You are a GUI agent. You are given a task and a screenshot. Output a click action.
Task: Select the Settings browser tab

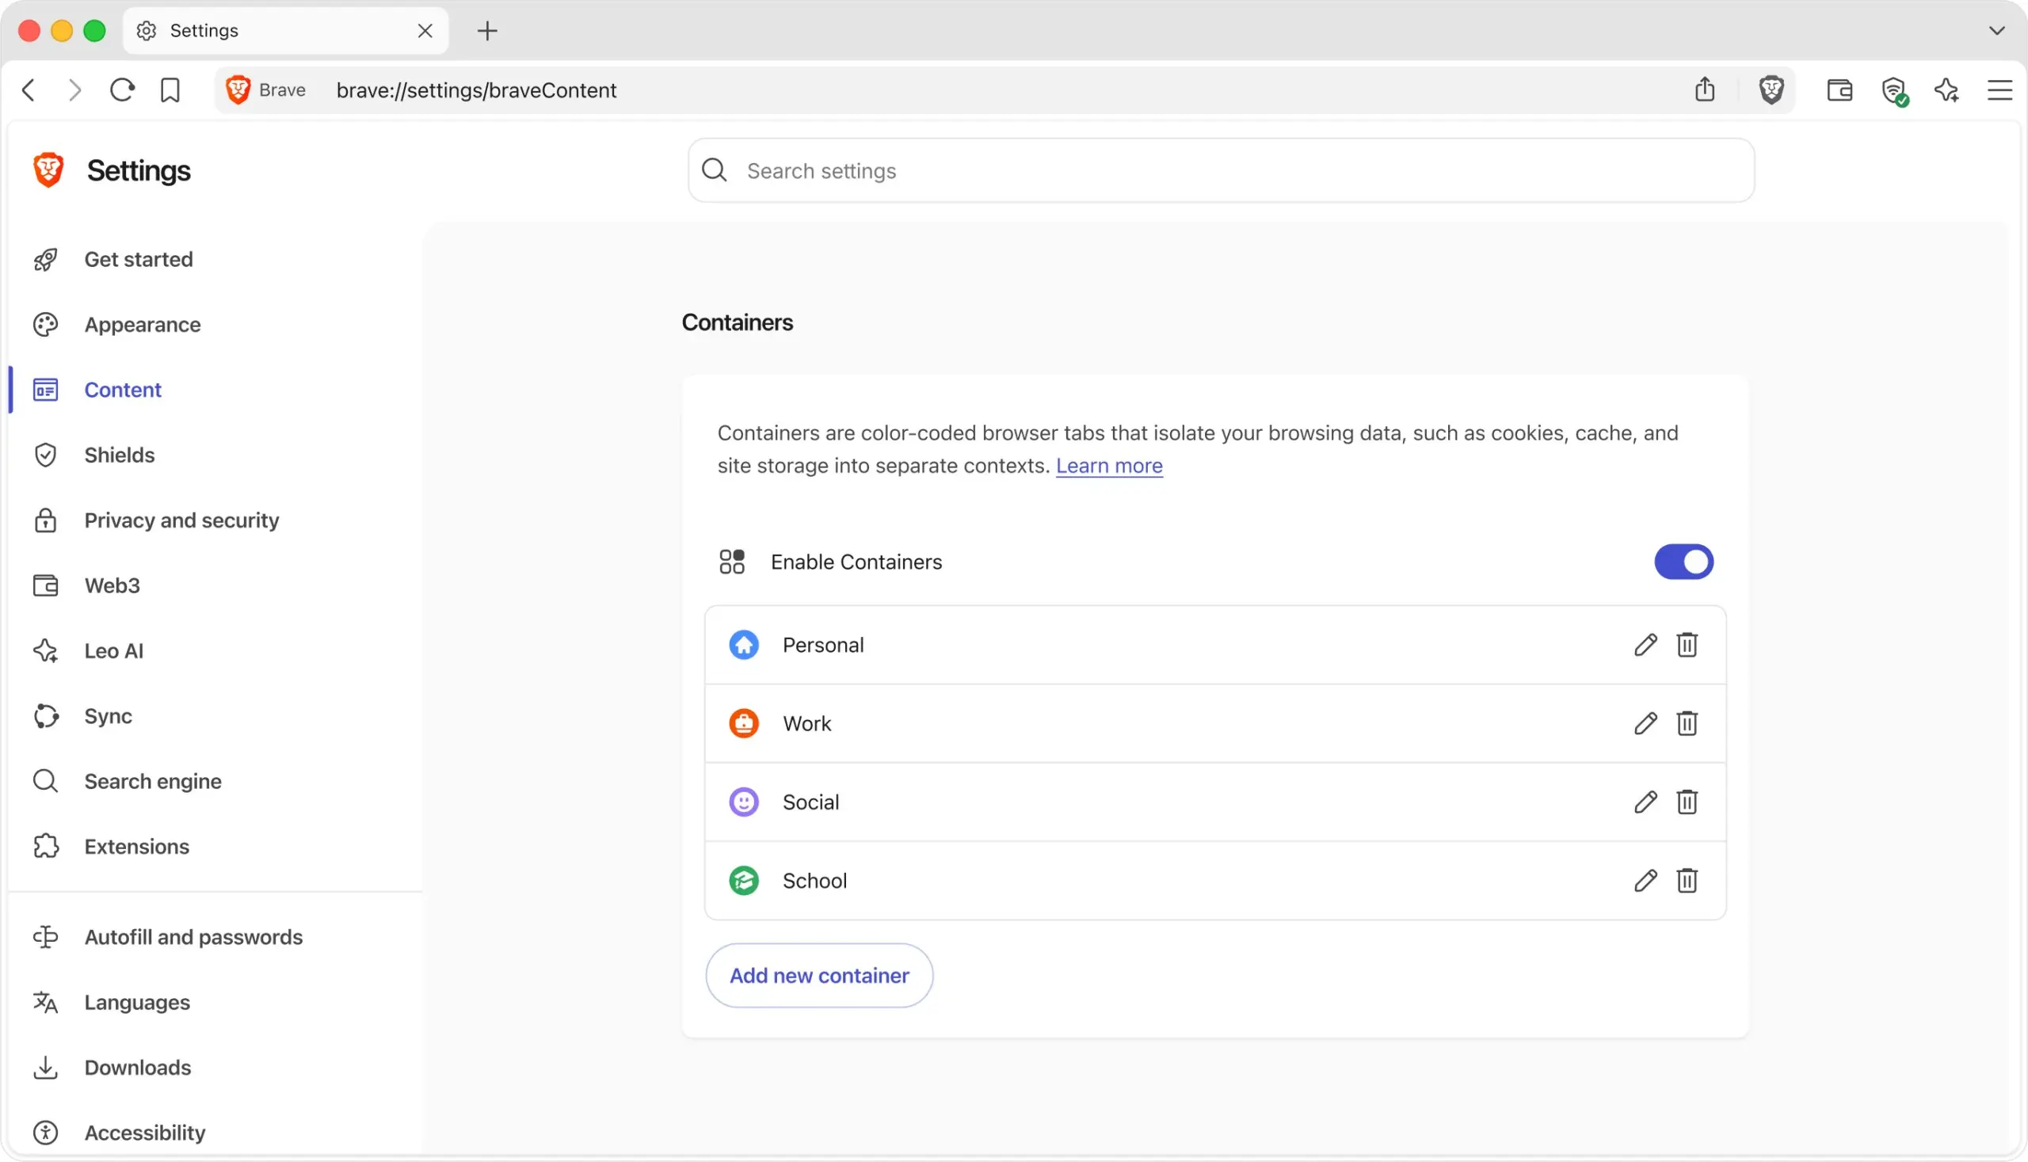286,31
